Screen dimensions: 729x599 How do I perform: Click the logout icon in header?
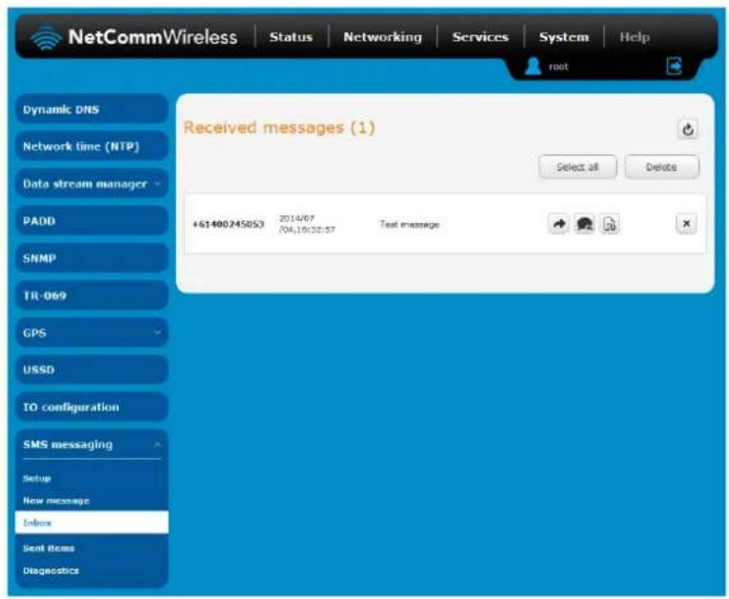(674, 66)
